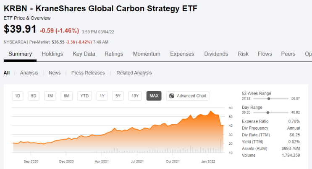Viewport: 312px width, 169px height.
Task: Open the Summary tab
Action: 20,54
